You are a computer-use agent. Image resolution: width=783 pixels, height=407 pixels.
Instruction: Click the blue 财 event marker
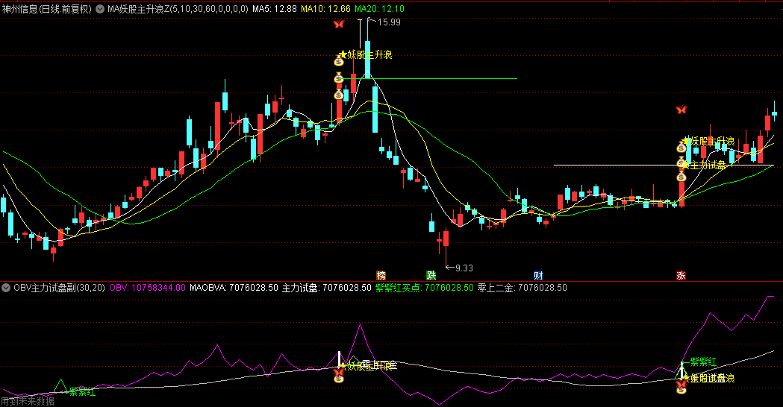click(538, 275)
